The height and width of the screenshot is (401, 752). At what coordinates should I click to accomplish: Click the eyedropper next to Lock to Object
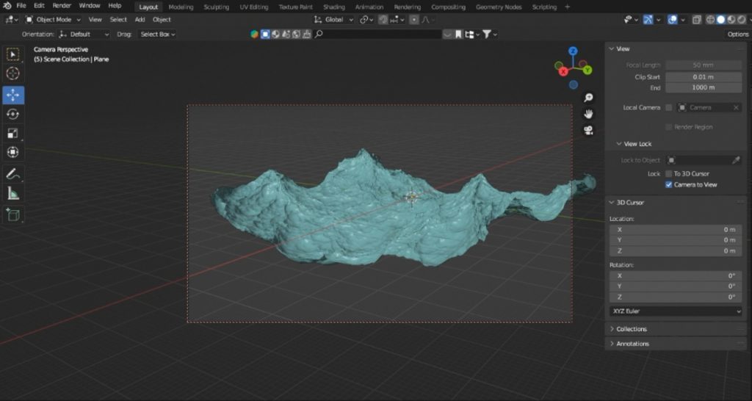tap(736, 160)
